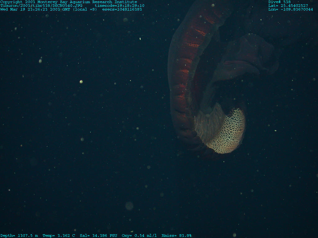Click the Depth= 1307.5 m readout
This screenshot has width=318, height=238.
tap(19, 236)
